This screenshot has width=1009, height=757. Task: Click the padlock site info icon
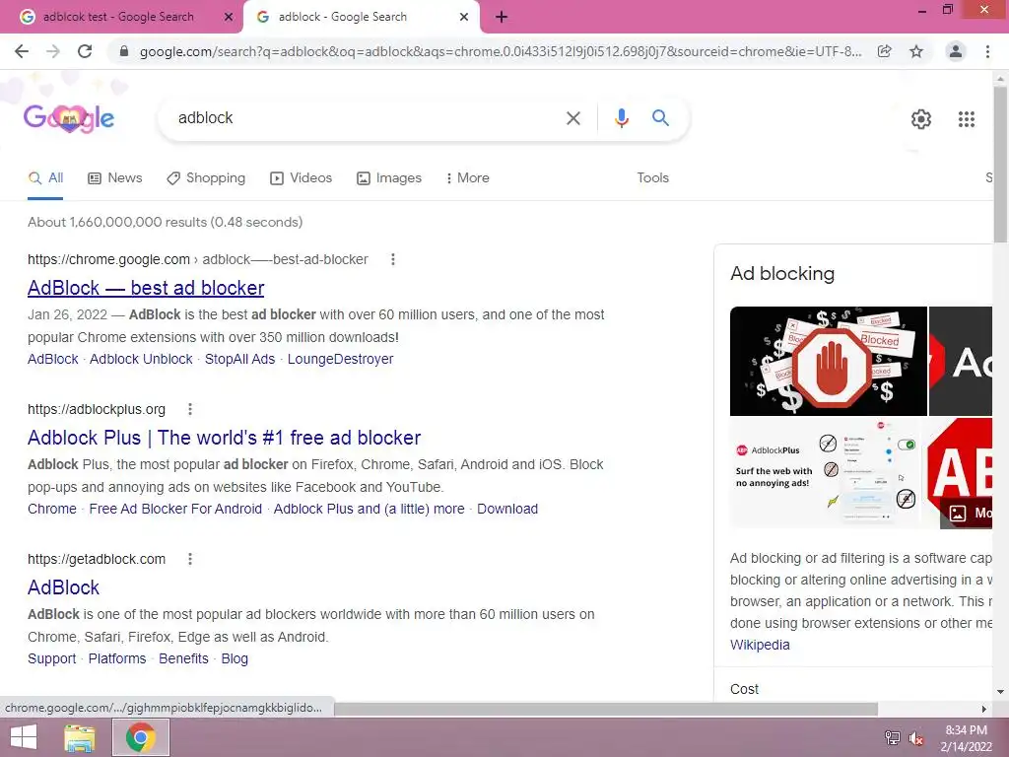pos(124,51)
